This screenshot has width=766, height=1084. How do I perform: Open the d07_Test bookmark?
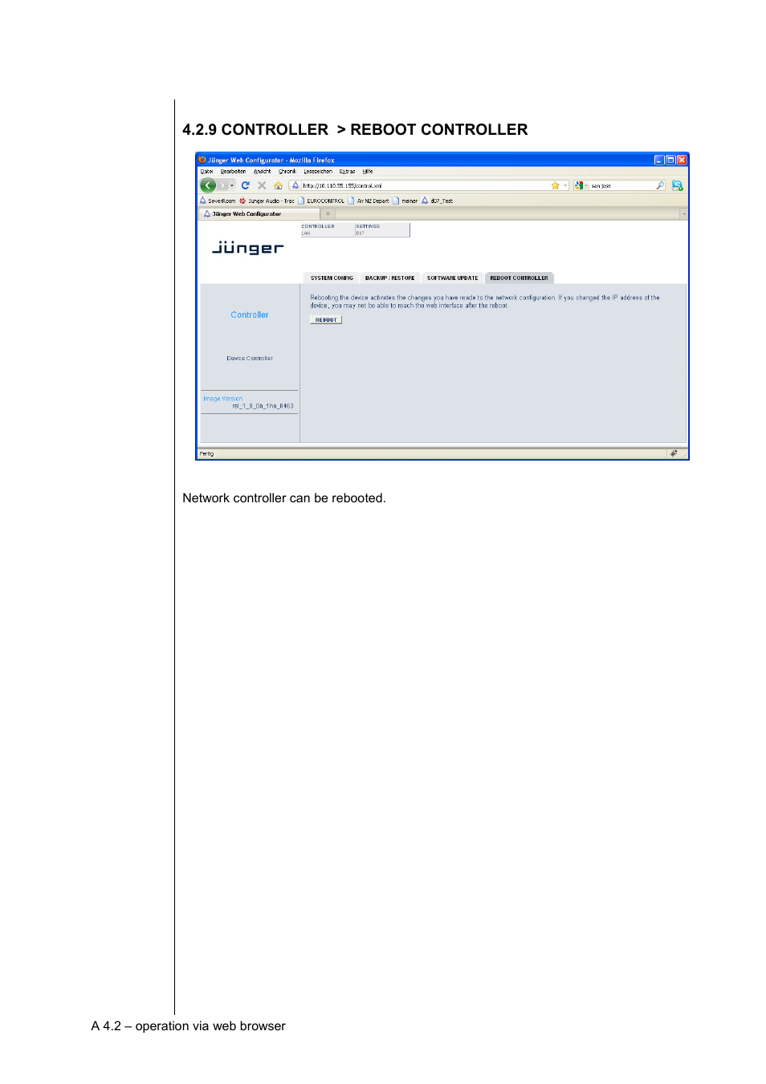click(x=438, y=201)
